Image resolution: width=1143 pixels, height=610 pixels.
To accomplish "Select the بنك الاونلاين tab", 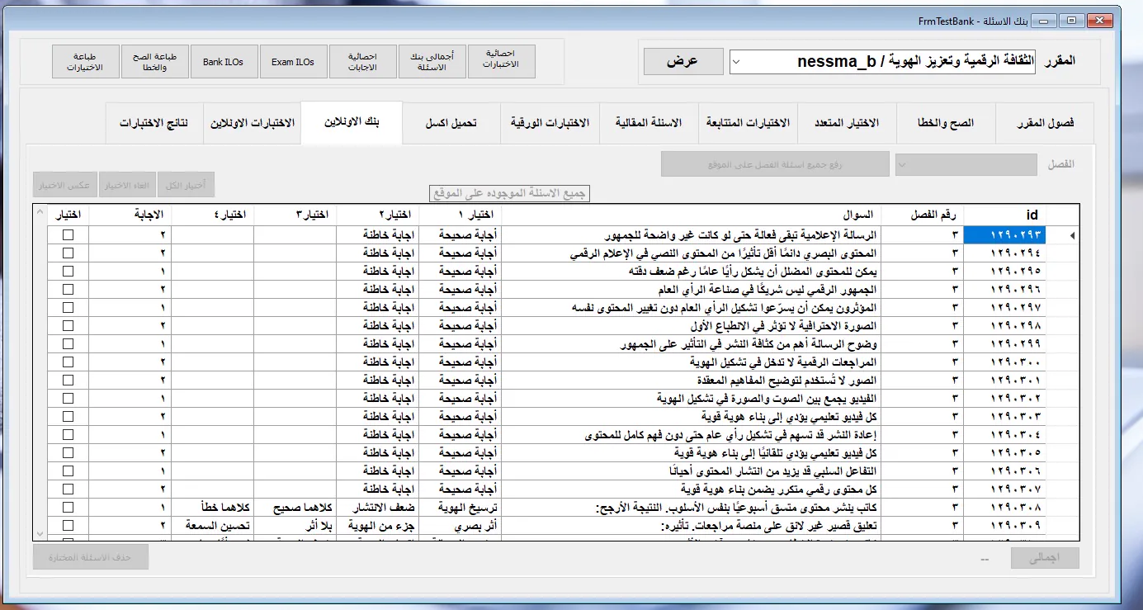I will click(x=352, y=121).
